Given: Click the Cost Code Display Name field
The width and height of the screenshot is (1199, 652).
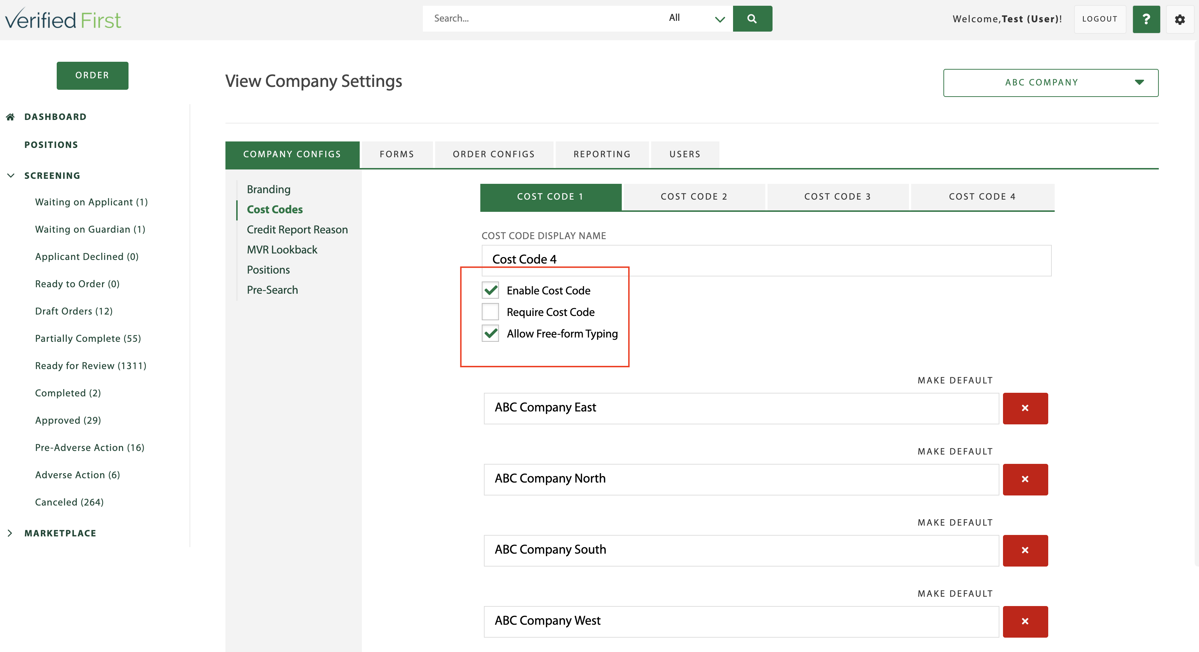Looking at the screenshot, I should (x=766, y=260).
